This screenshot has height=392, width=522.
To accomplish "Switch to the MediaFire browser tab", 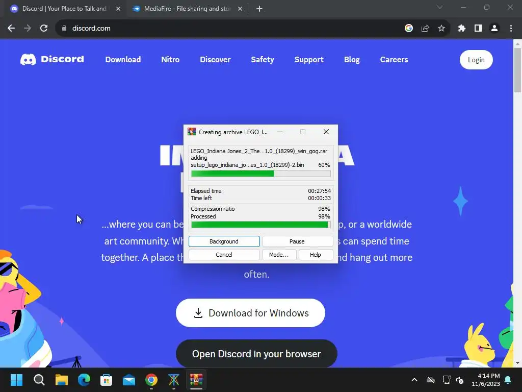I will [187, 9].
